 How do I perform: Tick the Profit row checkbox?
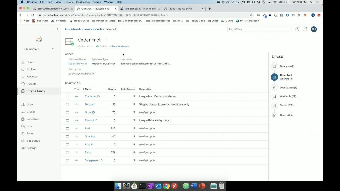(67, 129)
